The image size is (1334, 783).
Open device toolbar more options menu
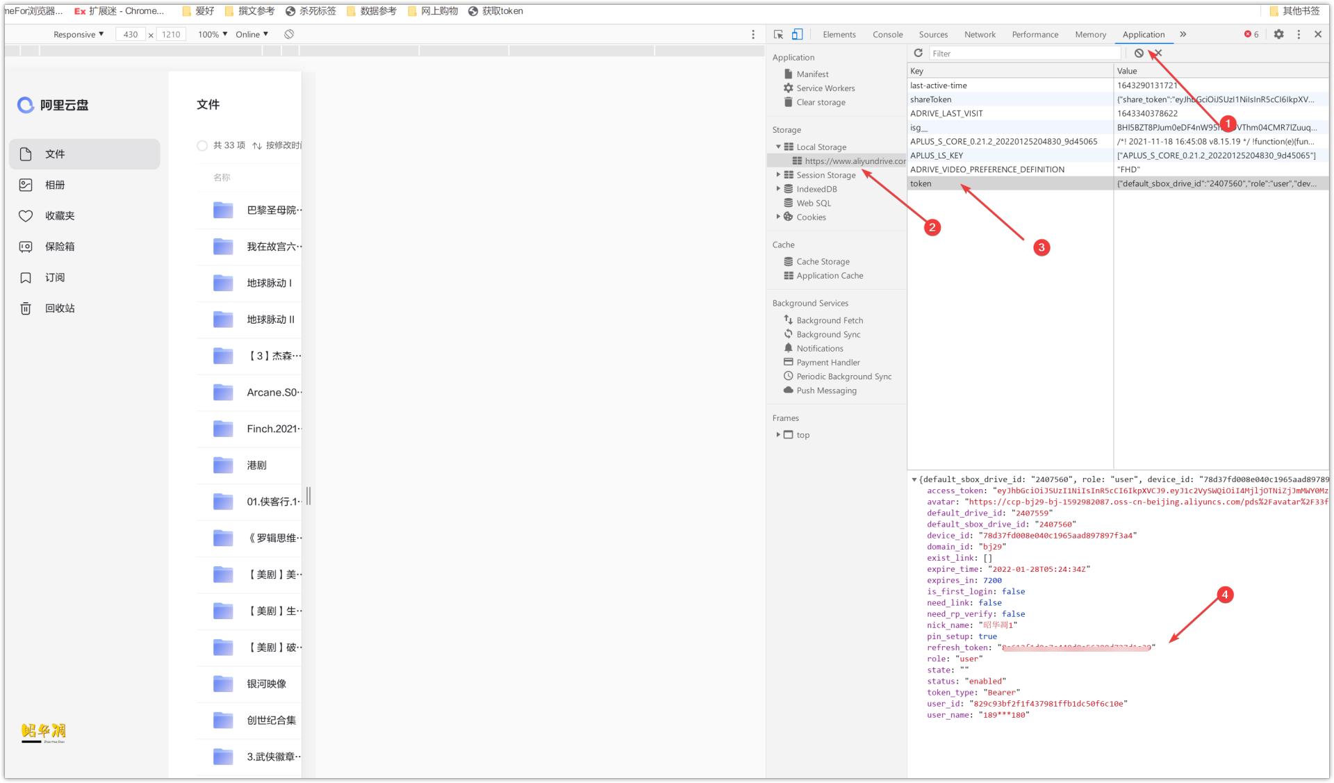point(753,34)
